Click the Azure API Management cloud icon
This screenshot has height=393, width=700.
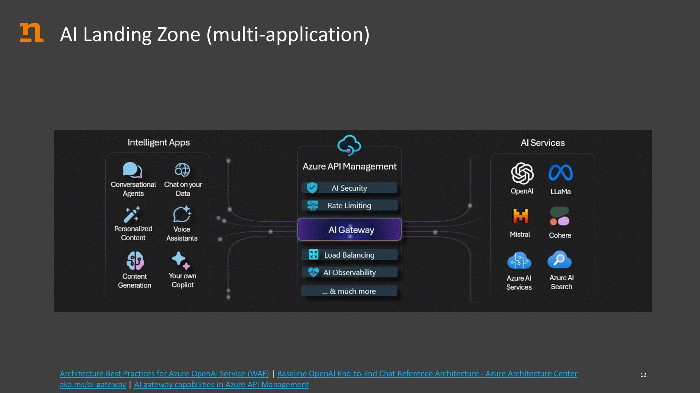[x=349, y=145]
